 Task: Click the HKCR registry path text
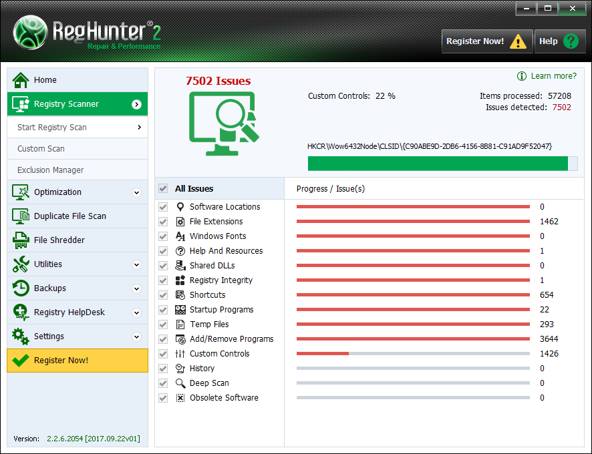point(430,146)
